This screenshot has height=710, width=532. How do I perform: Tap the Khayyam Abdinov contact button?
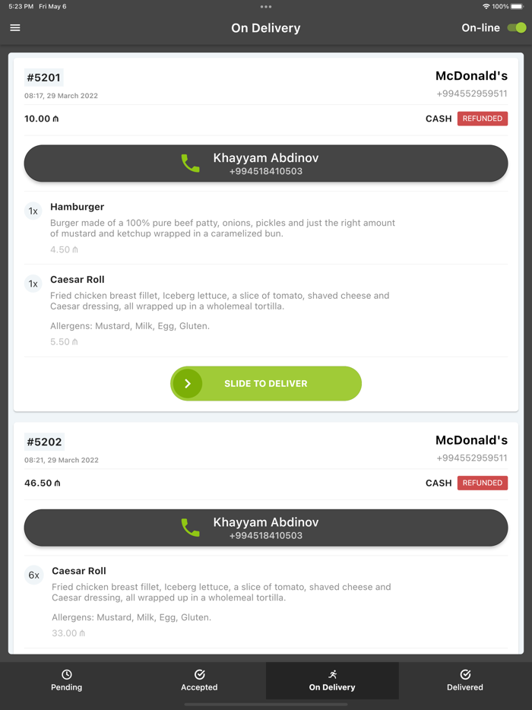pyautogui.click(x=265, y=163)
